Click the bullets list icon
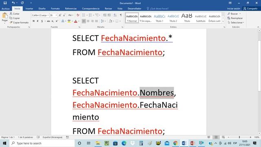This screenshot has height=147, width=261. [x=84, y=15]
